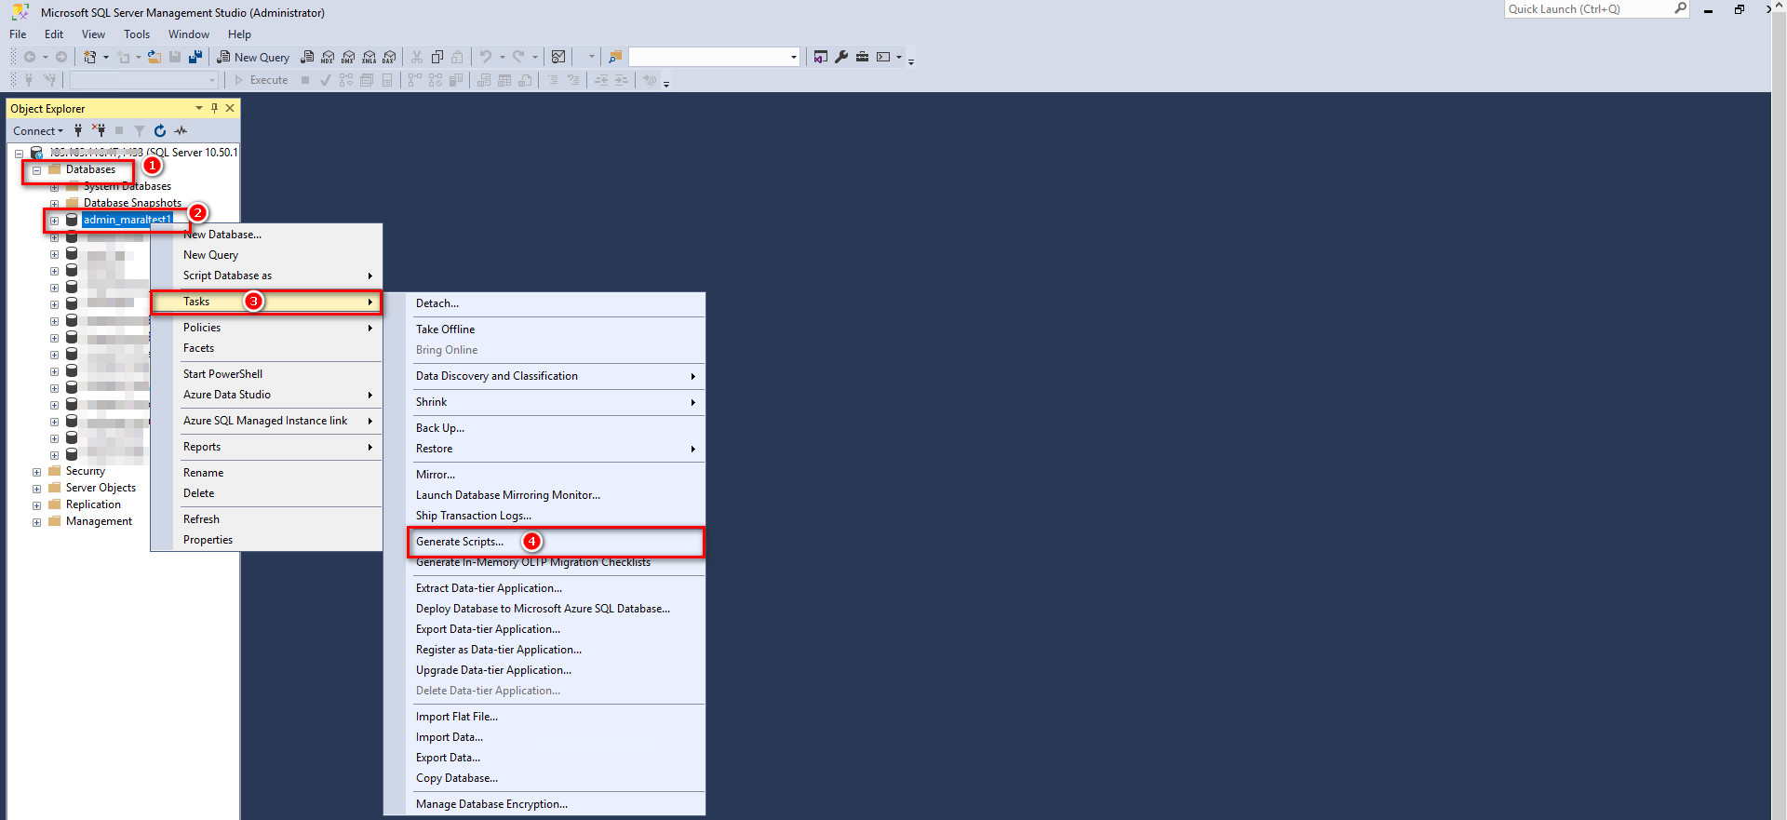Click the Toolbox icon
This screenshot has width=1787, height=820.
(862, 57)
